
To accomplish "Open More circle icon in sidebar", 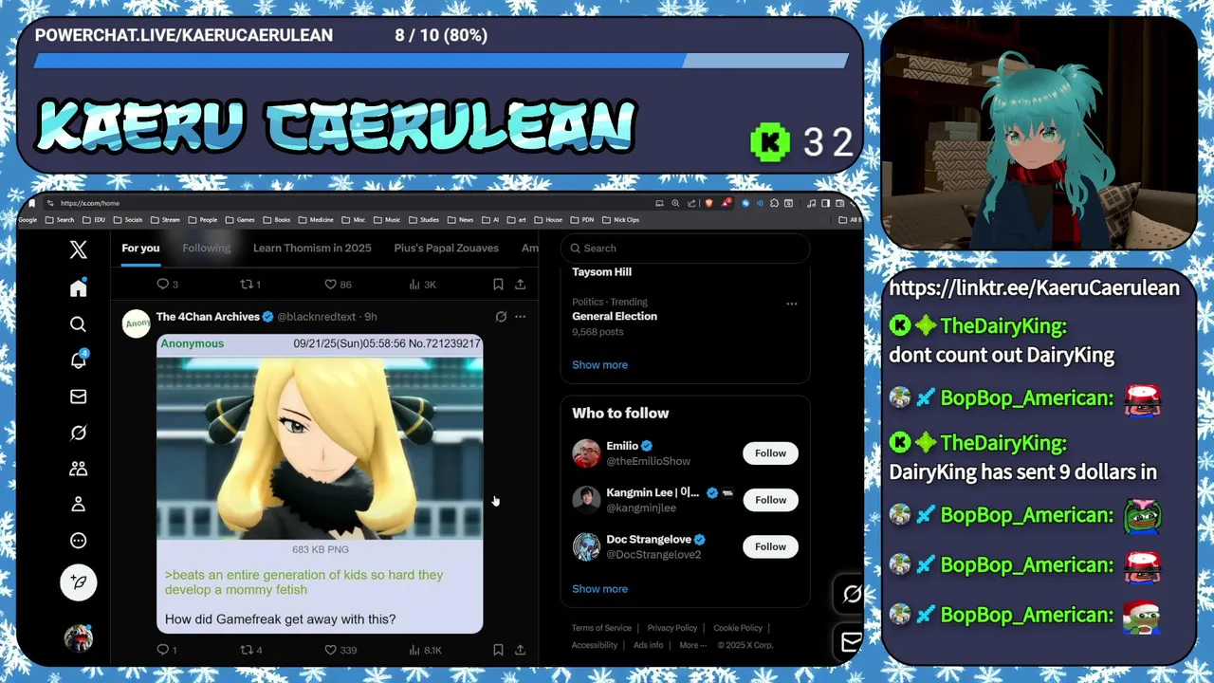I will click(x=79, y=541).
